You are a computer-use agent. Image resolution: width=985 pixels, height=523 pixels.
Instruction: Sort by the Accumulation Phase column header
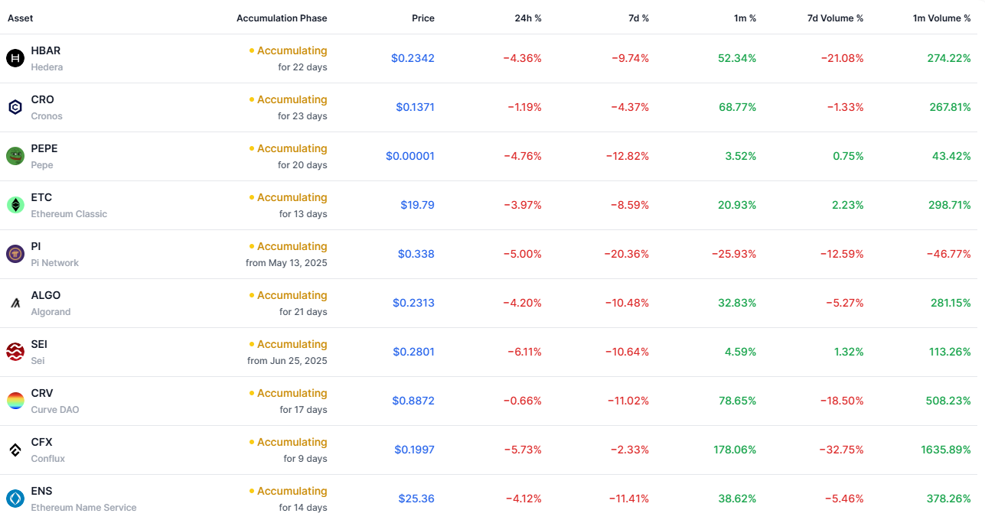point(282,18)
